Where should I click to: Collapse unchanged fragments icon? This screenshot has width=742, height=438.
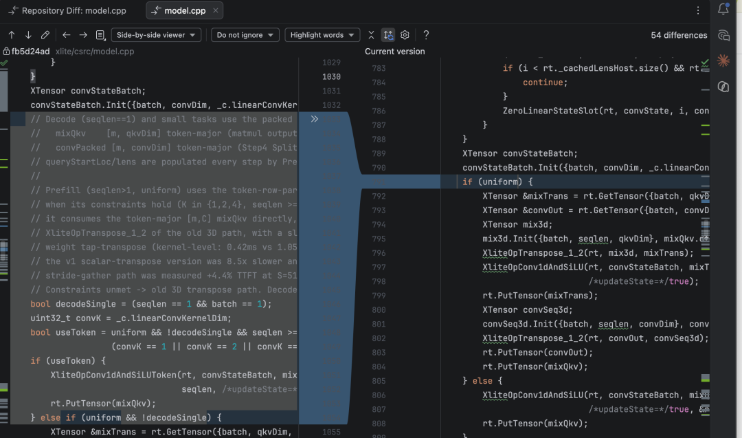[371, 35]
